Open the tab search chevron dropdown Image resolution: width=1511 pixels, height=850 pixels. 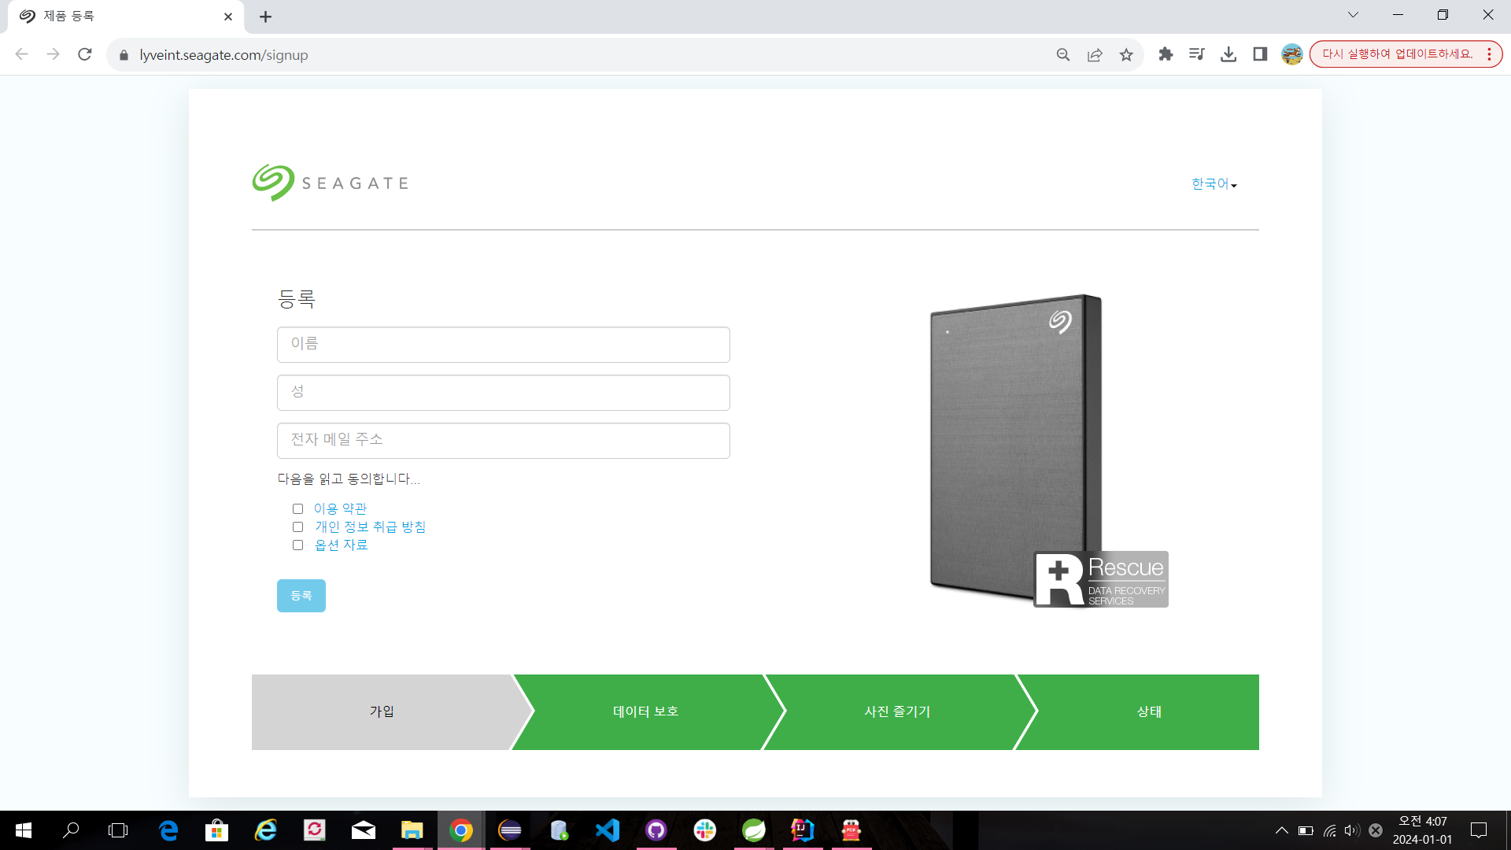coord(1353,15)
